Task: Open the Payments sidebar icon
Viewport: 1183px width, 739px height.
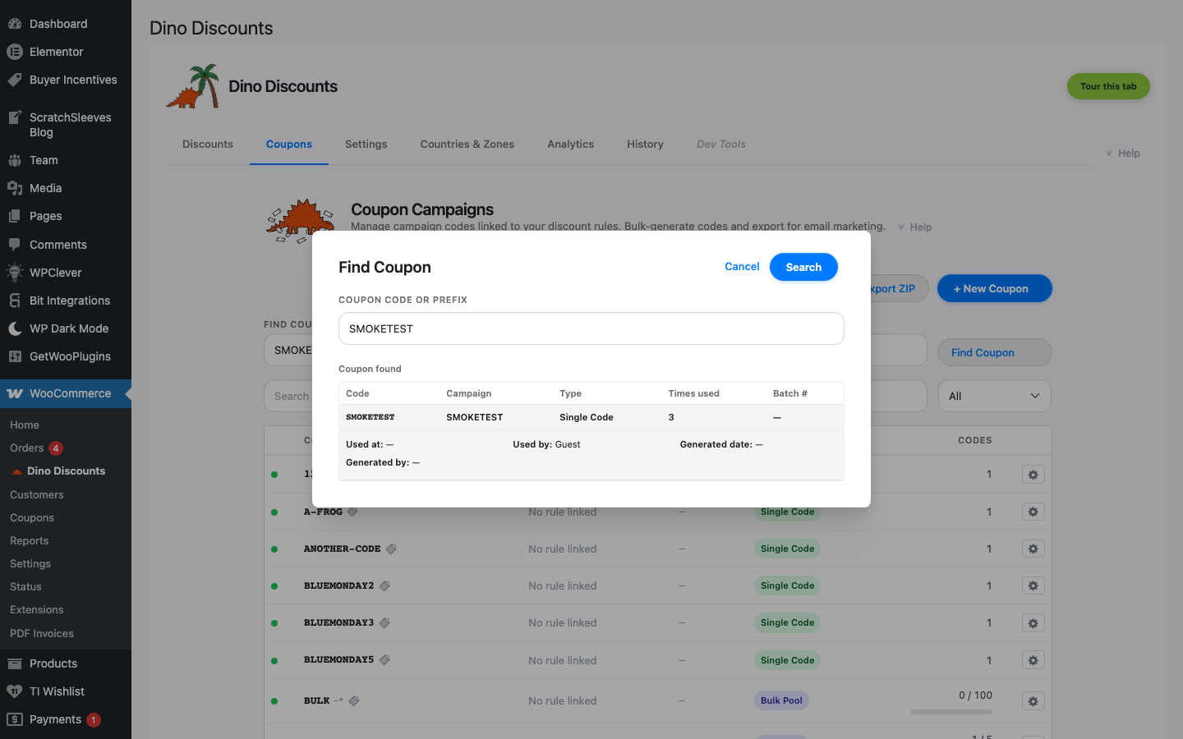Action: point(15,719)
